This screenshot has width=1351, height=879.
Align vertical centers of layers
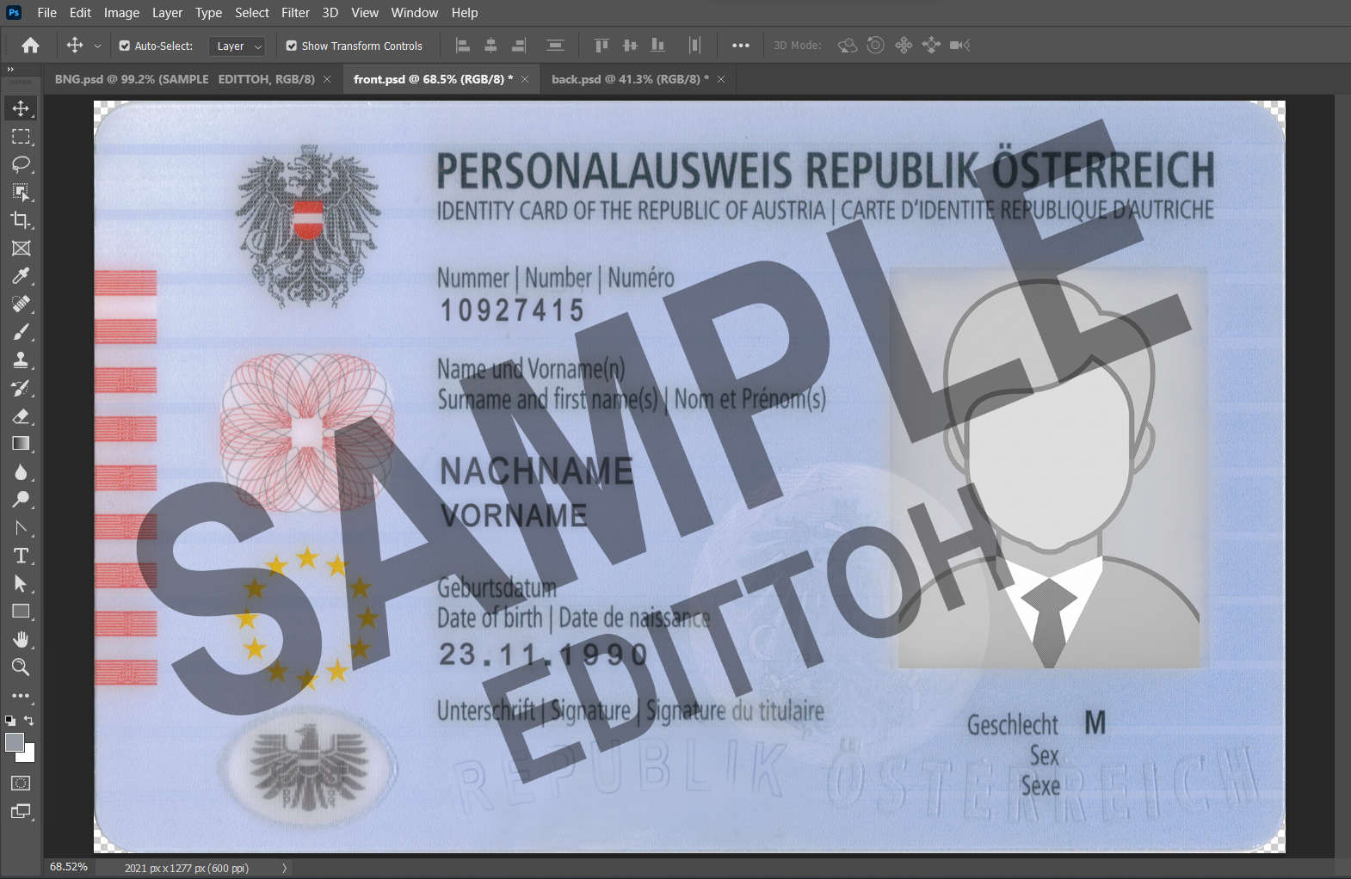pos(630,46)
